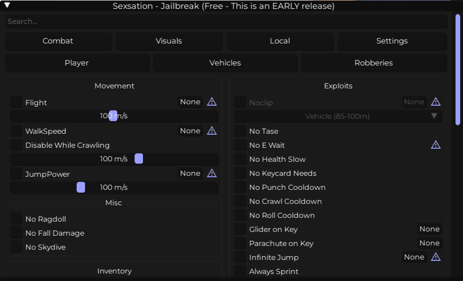The image size is (463, 281).
Task: Toggle No Health Slow
Action: coord(240,159)
